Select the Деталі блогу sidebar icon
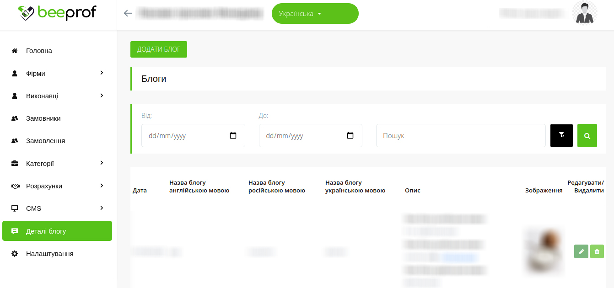 pos(14,231)
